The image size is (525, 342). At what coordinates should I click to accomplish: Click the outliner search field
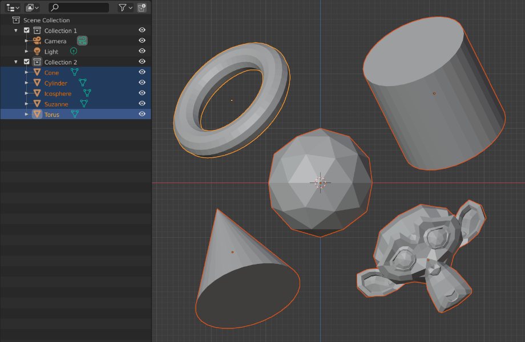pyautogui.click(x=80, y=7)
